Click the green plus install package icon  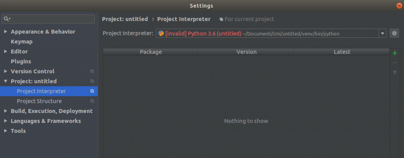click(395, 53)
